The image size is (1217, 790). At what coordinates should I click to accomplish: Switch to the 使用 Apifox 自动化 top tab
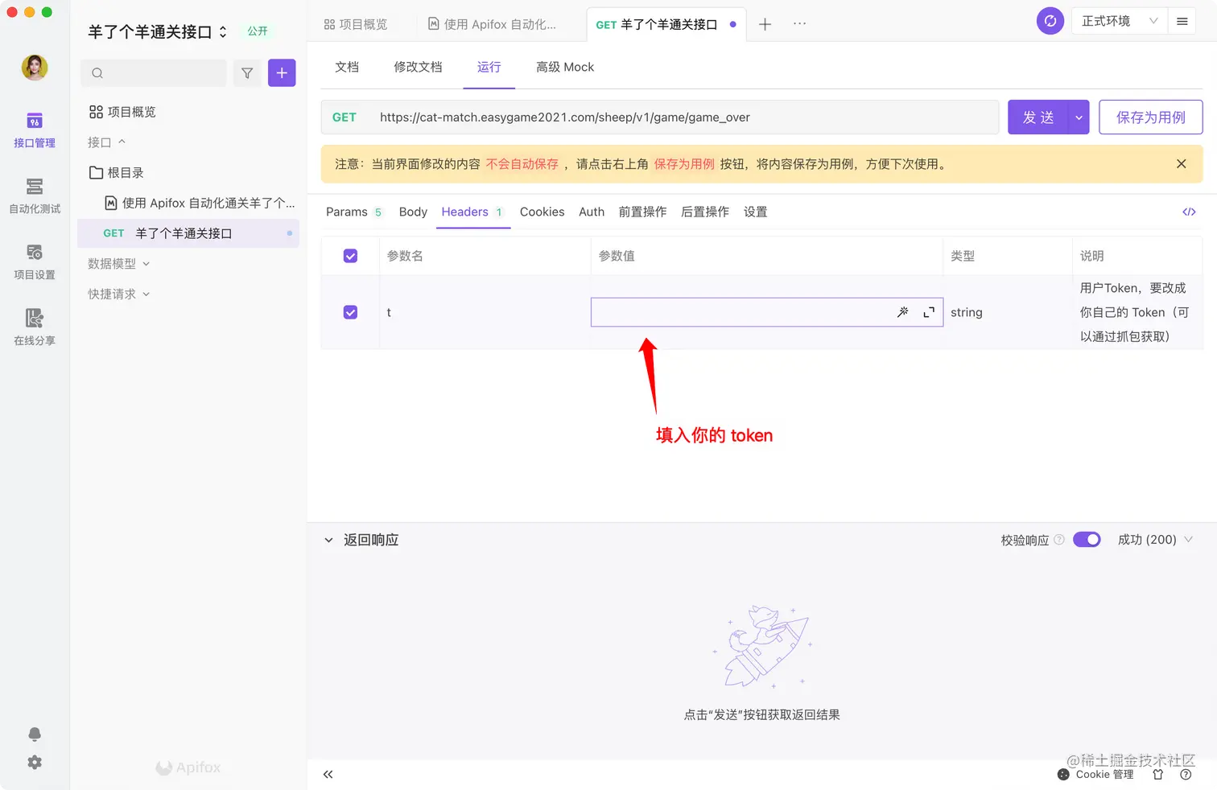pos(493,24)
